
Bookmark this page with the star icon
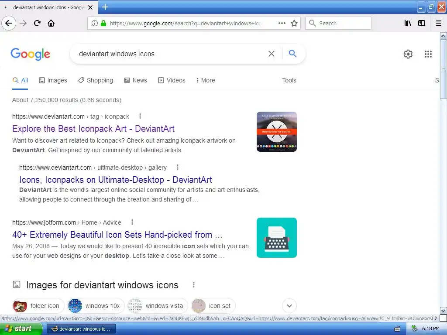[x=294, y=24]
